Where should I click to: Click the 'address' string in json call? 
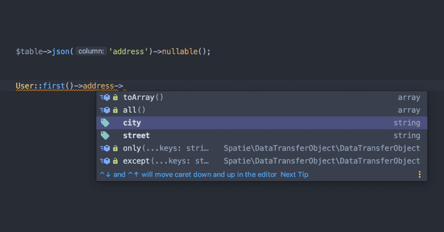pyautogui.click(x=129, y=51)
